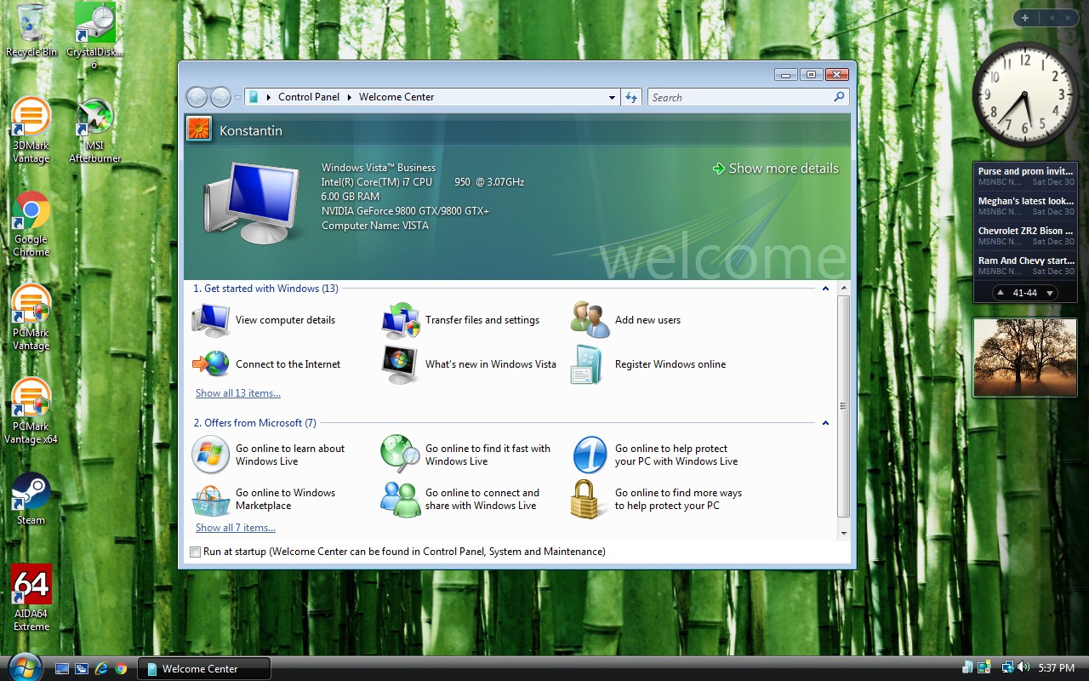Image resolution: width=1089 pixels, height=681 pixels.
Task: Select the AIDA64 Extreme desktop shortcut
Action: pos(31,598)
